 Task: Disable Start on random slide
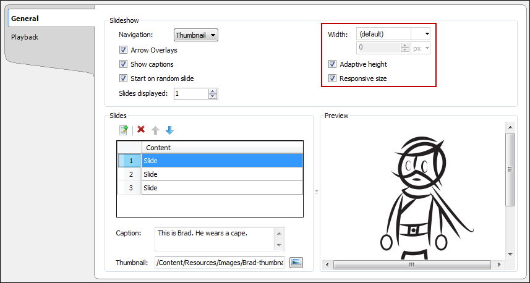123,78
